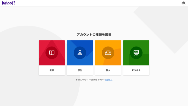This screenshot has width=188, height=106.
Task: Open the globe language selector
Action: tap(184, 3)
